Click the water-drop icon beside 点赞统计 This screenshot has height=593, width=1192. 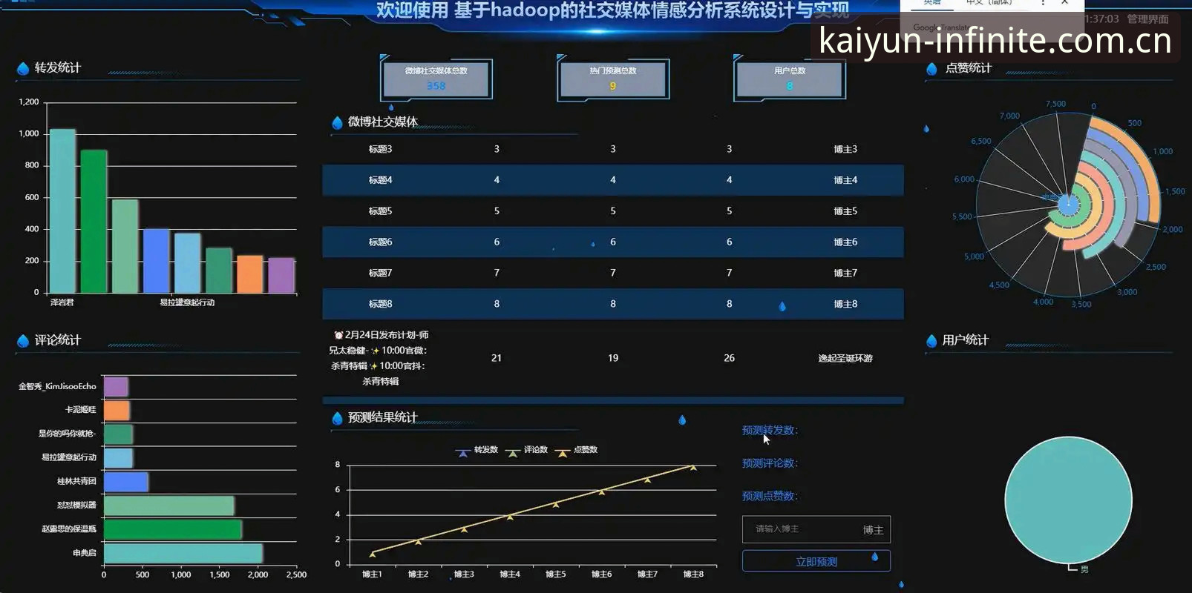coord(931,69)
